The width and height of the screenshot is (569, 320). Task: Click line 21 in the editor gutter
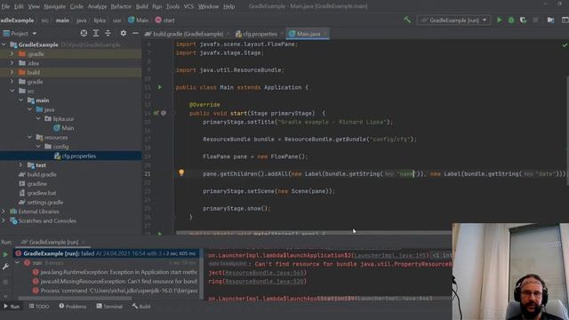click(148, 174)
